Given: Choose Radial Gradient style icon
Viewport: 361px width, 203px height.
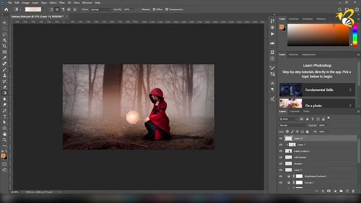Looking at the screenshot, I should click(x=57, y=10).
